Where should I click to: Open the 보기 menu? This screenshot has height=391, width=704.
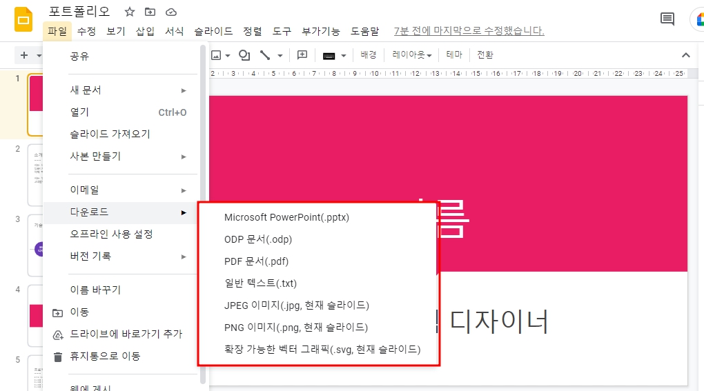coord(115,31)
